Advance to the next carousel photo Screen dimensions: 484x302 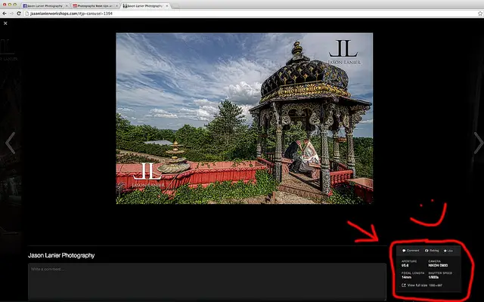[478, 143]
